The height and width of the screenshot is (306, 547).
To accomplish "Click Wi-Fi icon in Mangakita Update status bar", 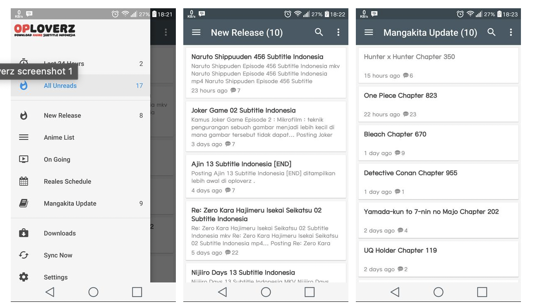I will click(470, 14).
